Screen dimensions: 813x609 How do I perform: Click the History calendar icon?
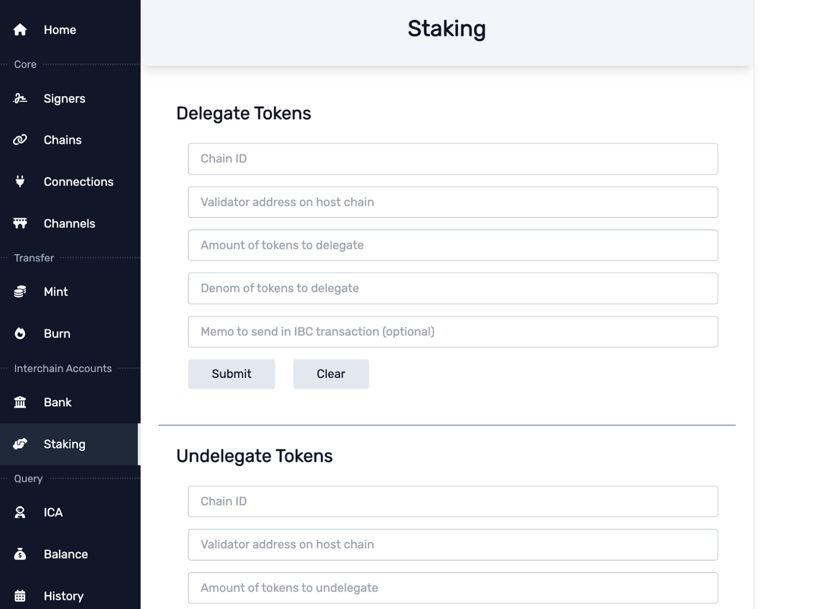20,596
